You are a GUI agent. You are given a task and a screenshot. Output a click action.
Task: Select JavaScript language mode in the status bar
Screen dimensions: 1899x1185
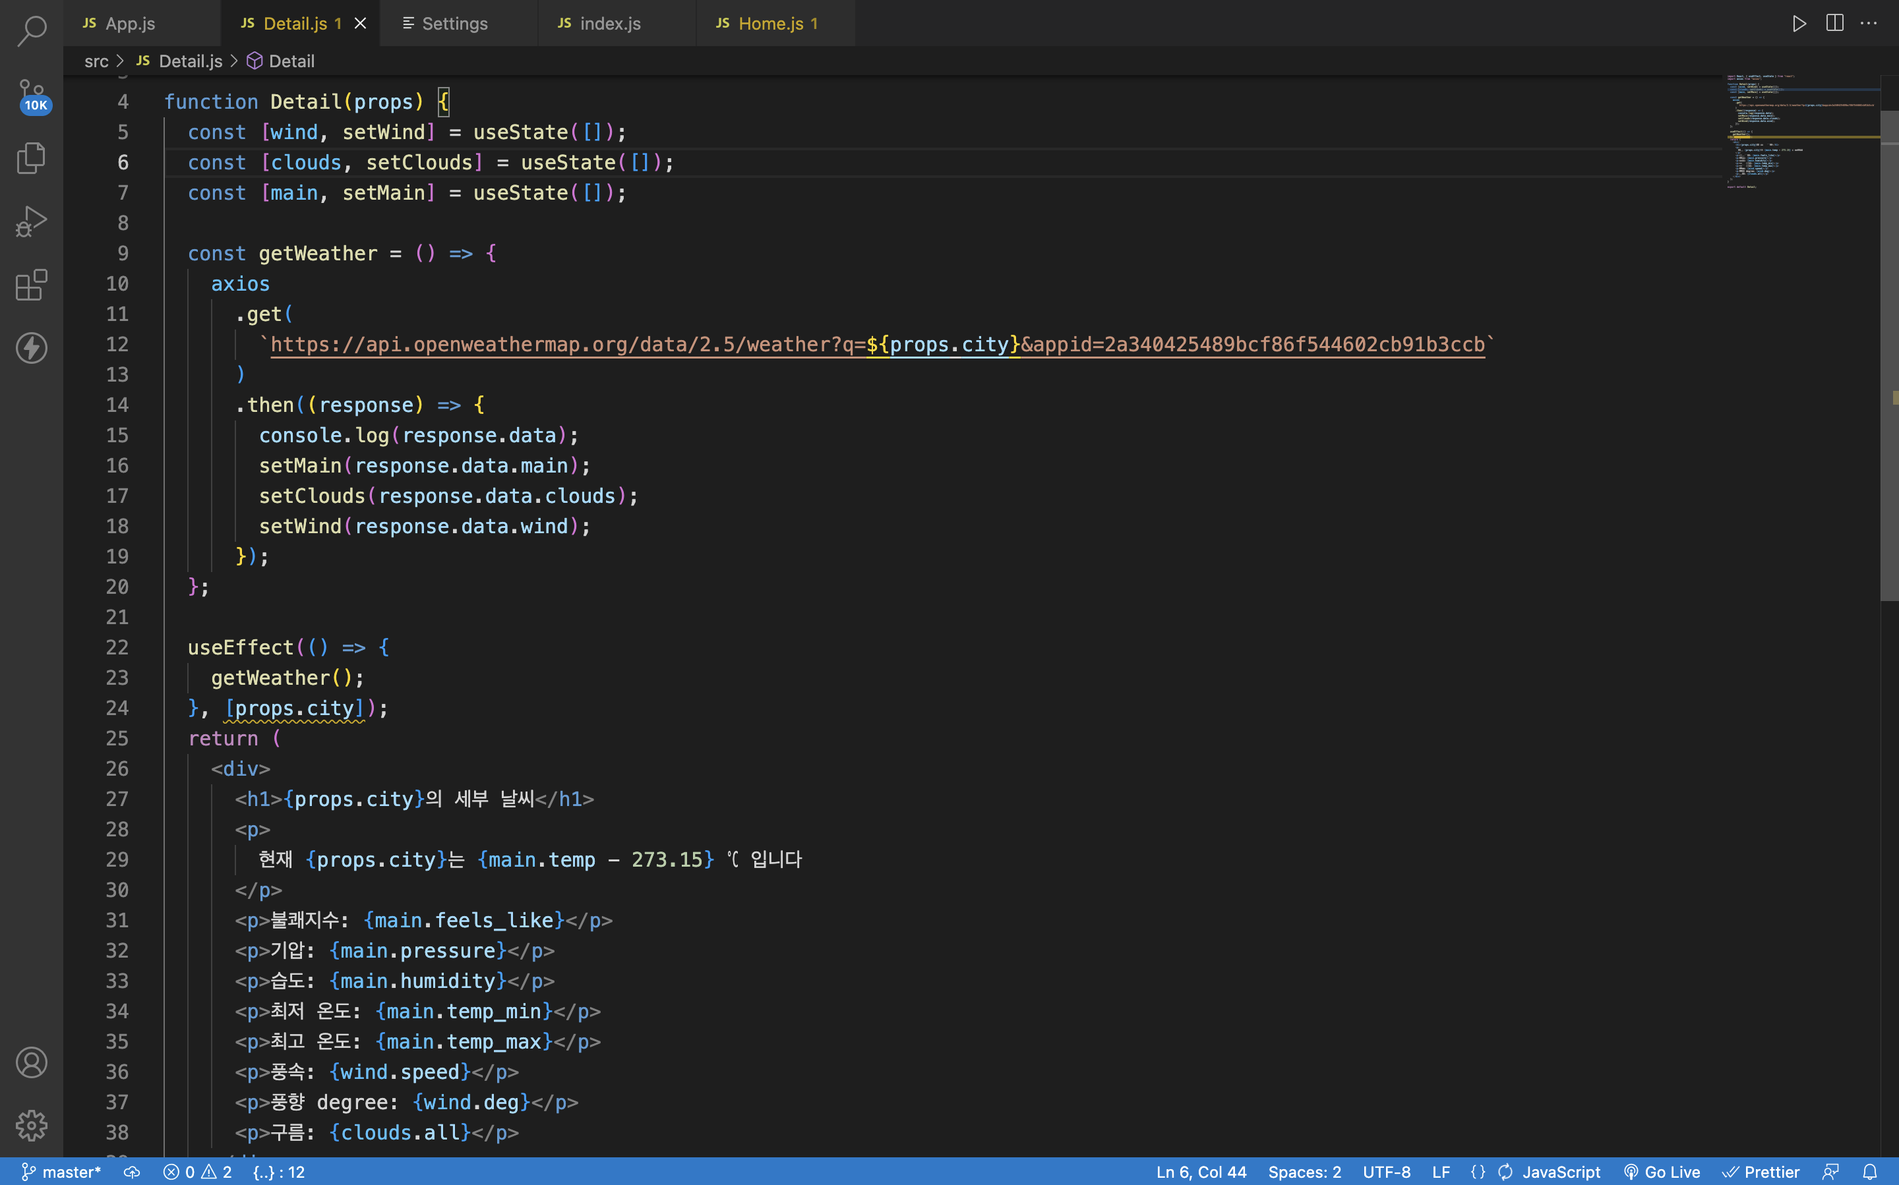coord(1560,1172)
